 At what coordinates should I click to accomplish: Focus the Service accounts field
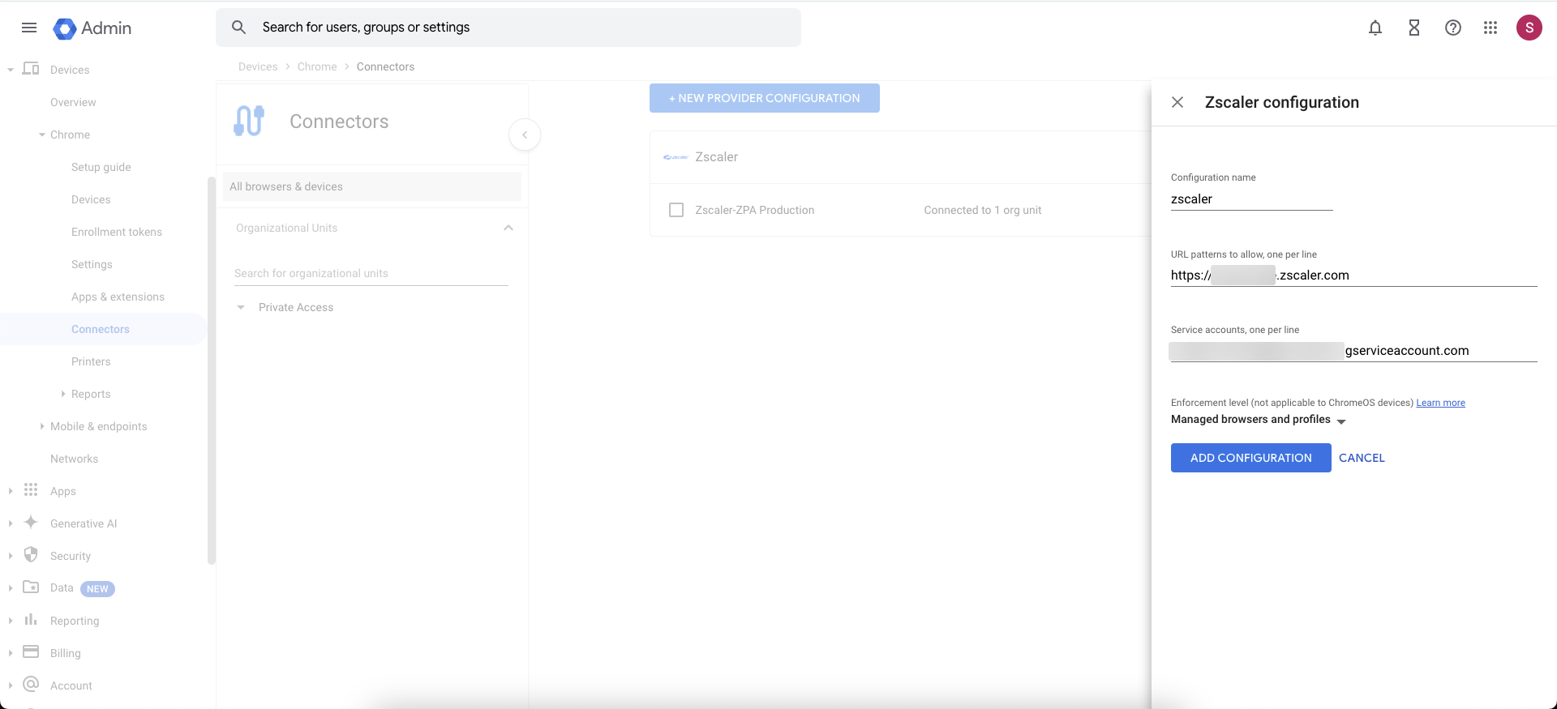click(x=1354, y=351)
